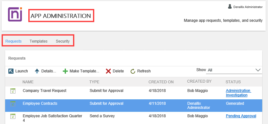Click the form icon beside Employee Contracts
Viewport: 268px width, 124px height.
click(13, 104)
